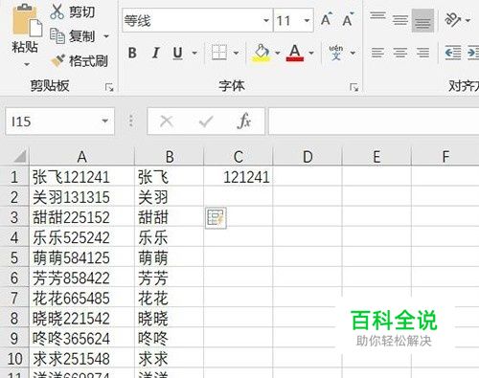Click cell B3 containing 甜甜
Screen dimensions: 479x378
click(170, 217)
